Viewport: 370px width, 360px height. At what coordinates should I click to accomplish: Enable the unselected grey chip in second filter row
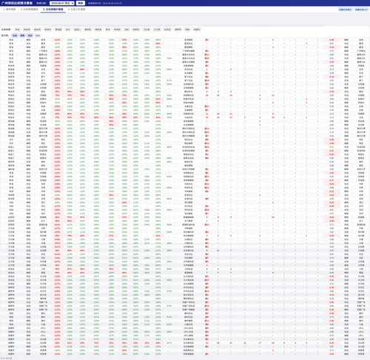pos(38,35)
